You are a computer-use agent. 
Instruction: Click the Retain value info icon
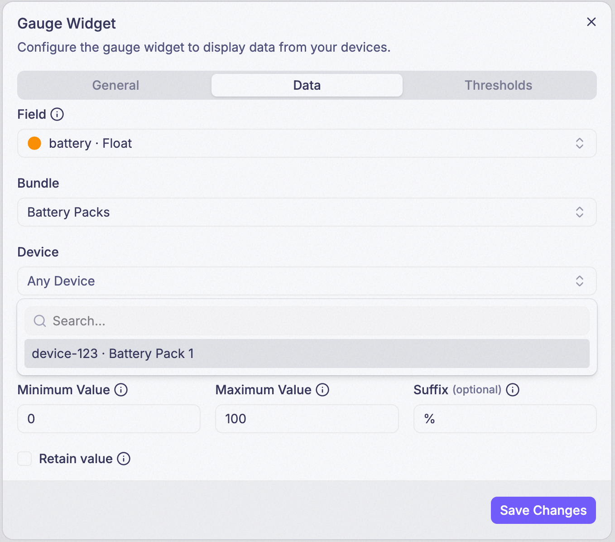click(x=124, y=459)
